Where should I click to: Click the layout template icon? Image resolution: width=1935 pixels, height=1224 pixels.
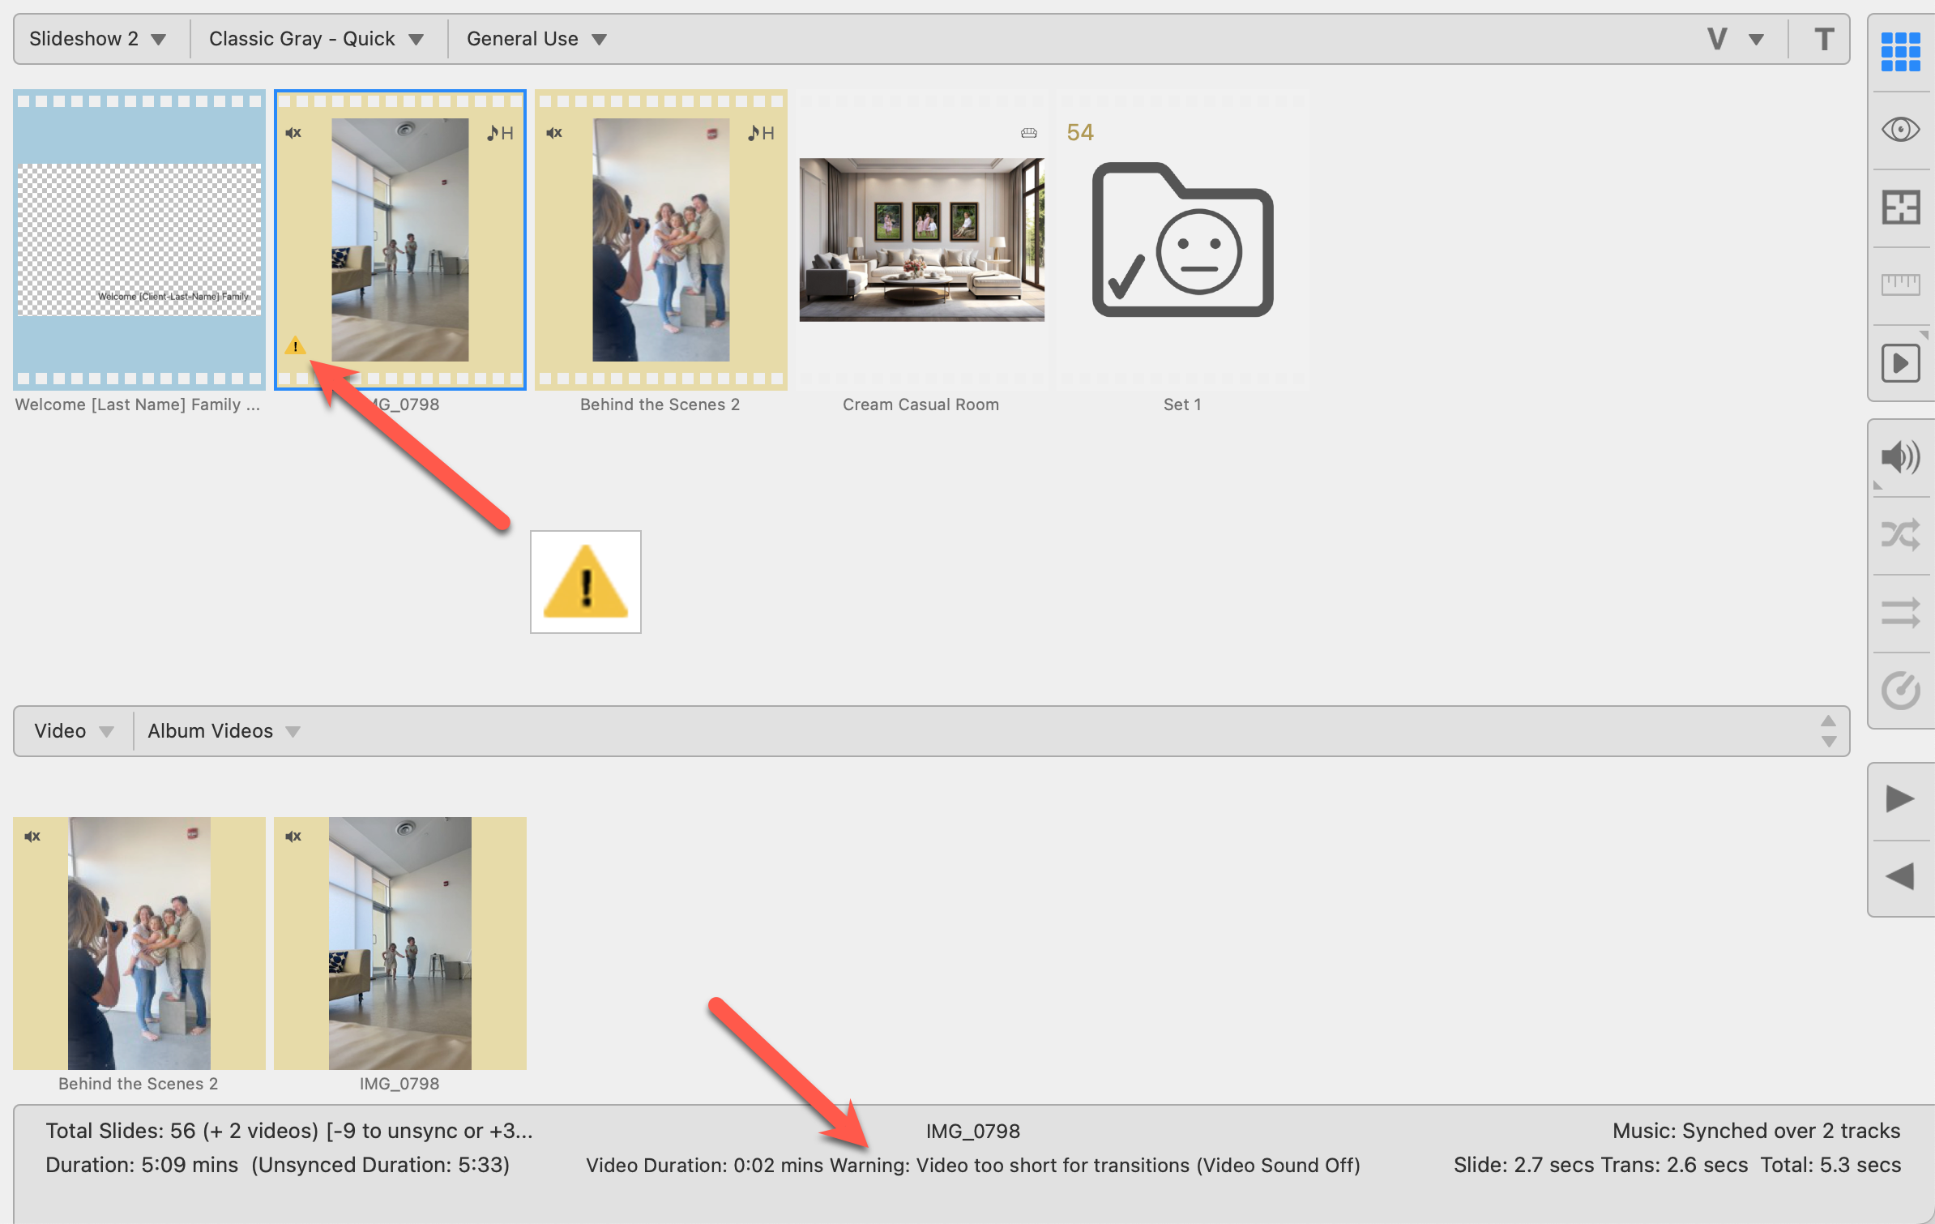(x=1900, y=208)
